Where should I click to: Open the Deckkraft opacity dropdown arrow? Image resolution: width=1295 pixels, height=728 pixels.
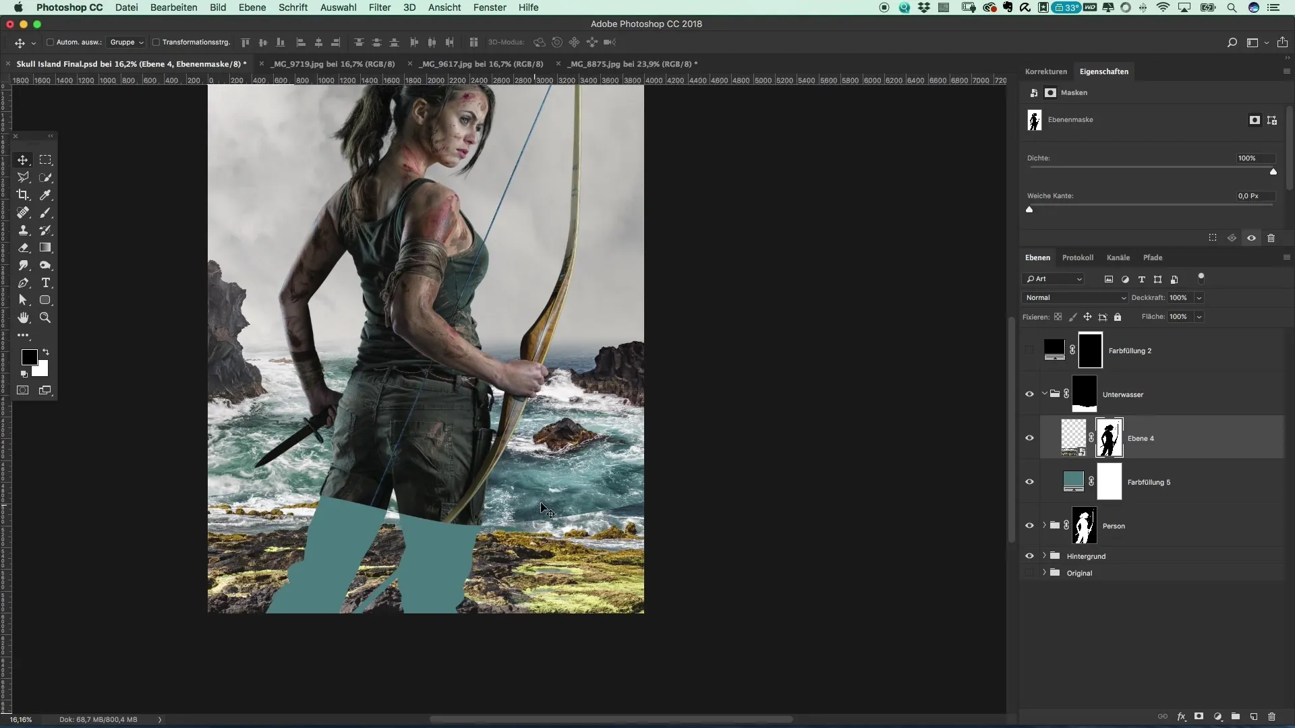pyautogui.click(x=1199, y=297)
